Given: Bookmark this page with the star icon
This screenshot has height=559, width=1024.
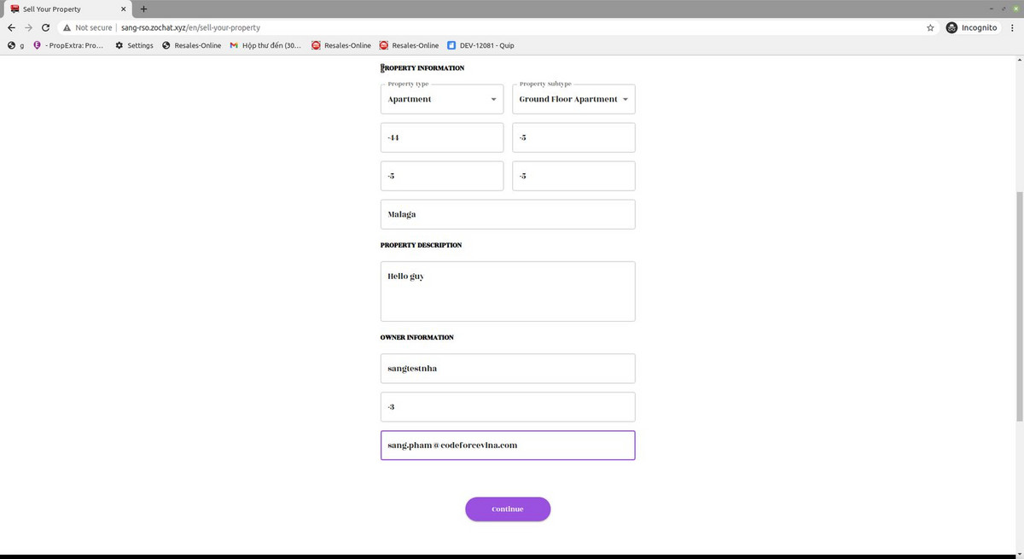Looking at the screenshot, I should coord(930,27).
